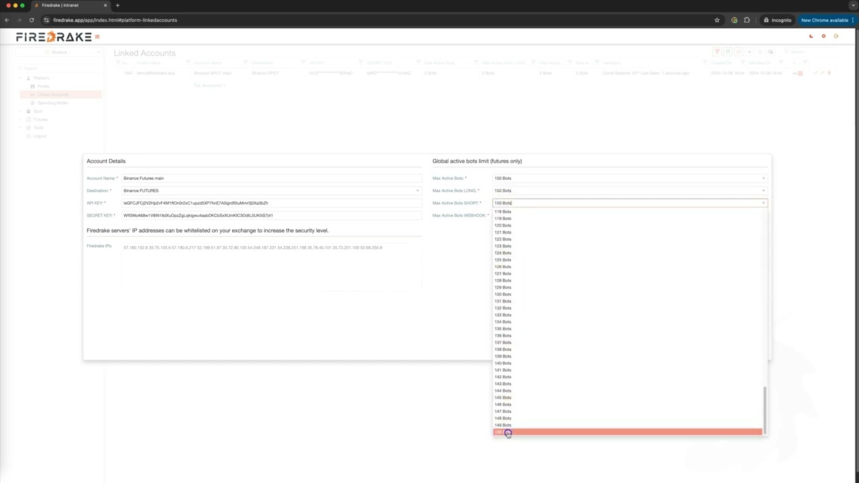Bookmark page using star icon
Viewport: 859px width, 483px height.
tap(717, 20)
